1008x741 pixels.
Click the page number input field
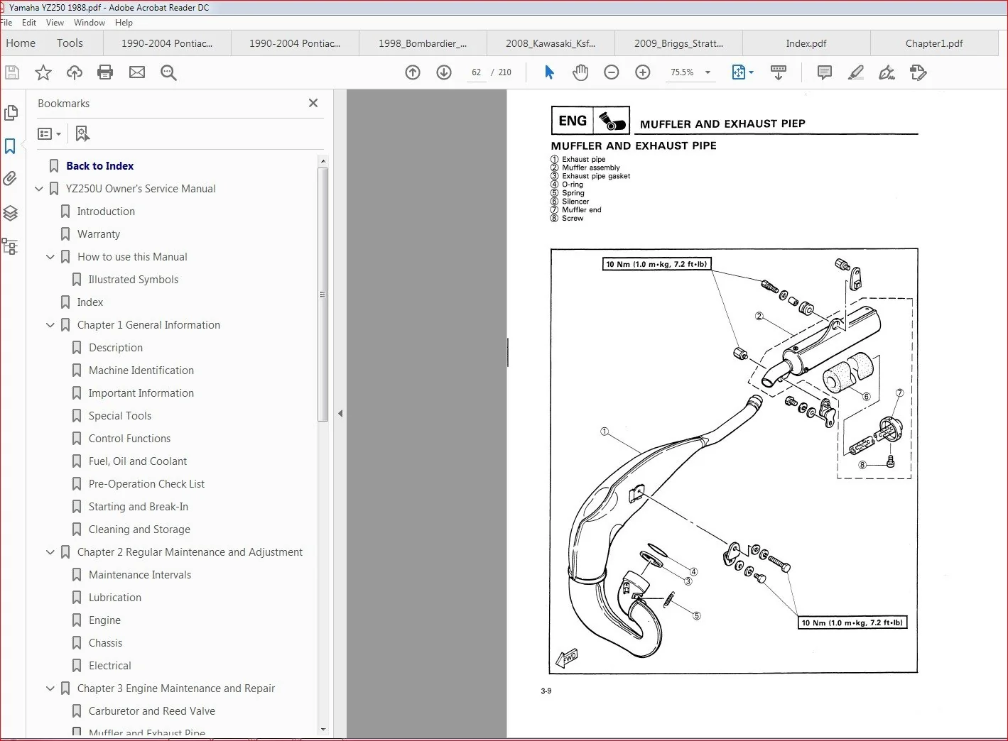pos(476,72)
